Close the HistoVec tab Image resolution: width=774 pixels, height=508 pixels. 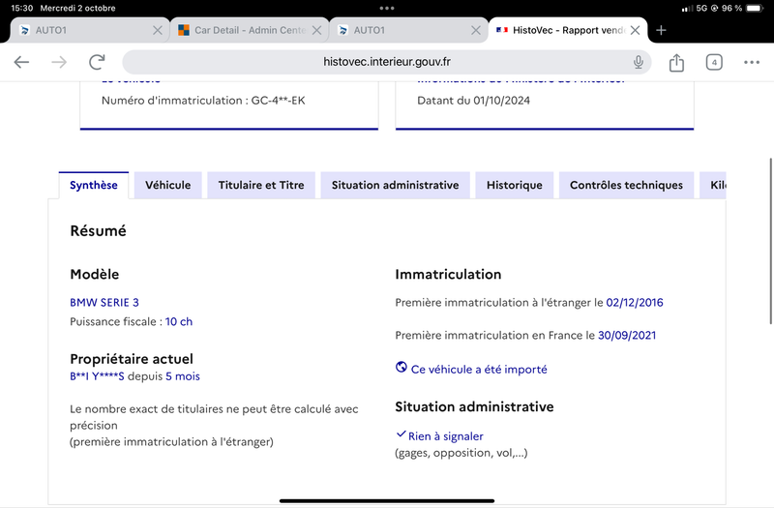pos(636,30)
